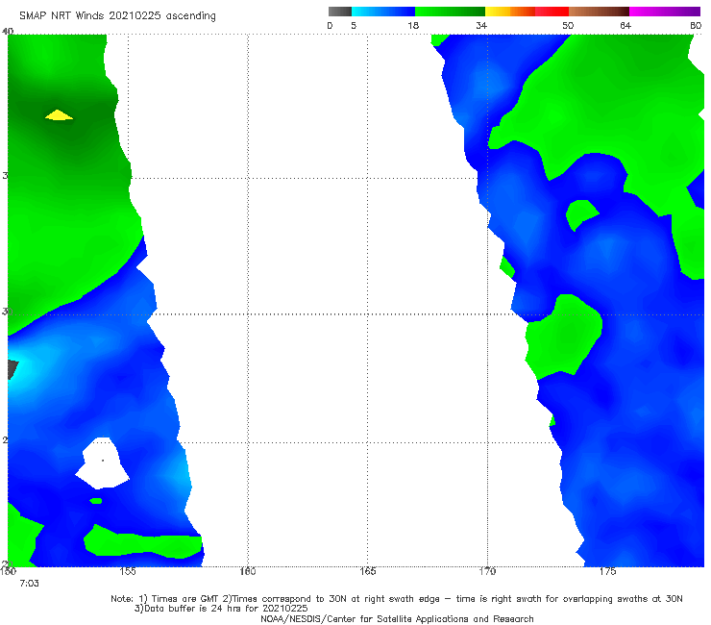Image resolution: width=711 pixels, height=625 pixels.
Task: Click the longitude label '160'
Action: (248, 571)
